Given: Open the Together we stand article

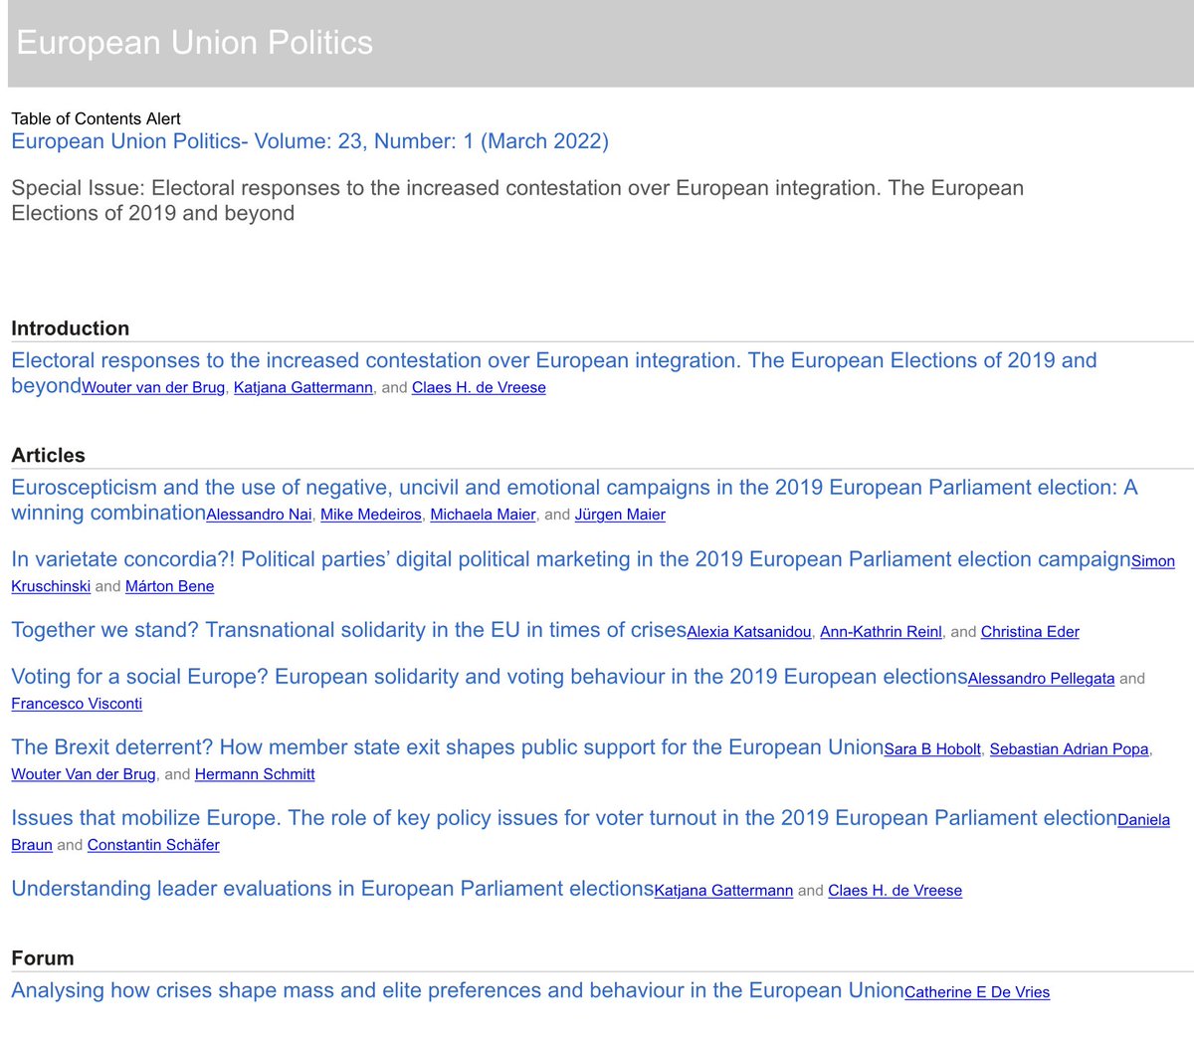Looking at the screenshot, I should click(x=348, y=630).
